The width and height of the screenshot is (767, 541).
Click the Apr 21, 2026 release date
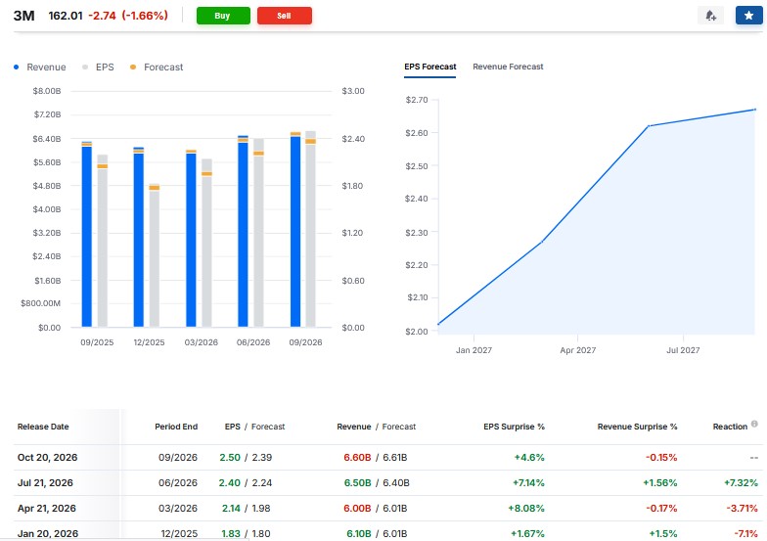click(47, 509)
